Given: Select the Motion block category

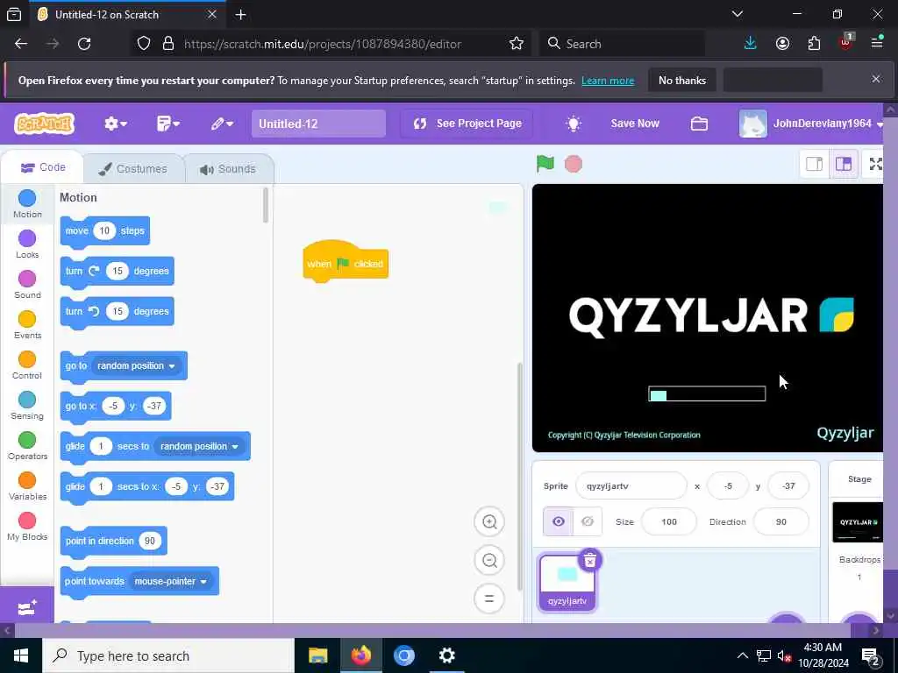Looking at the screenshot, I should pos(27,203).
